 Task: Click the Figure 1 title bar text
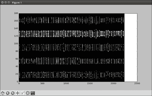coord(17,3)
